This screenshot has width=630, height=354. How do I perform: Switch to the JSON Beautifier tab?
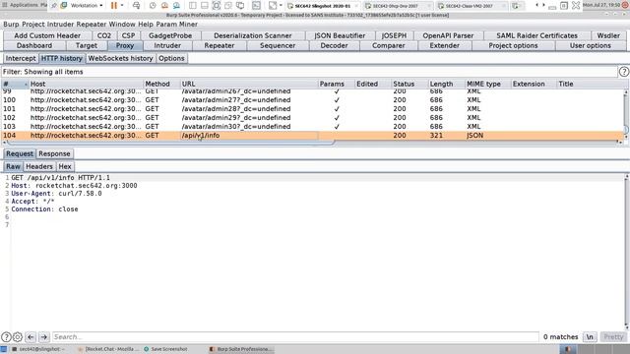click(x=340, y=35)
